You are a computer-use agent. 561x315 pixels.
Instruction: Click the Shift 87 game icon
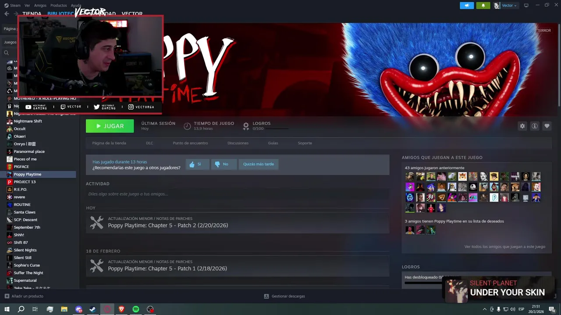pos(10,242)
